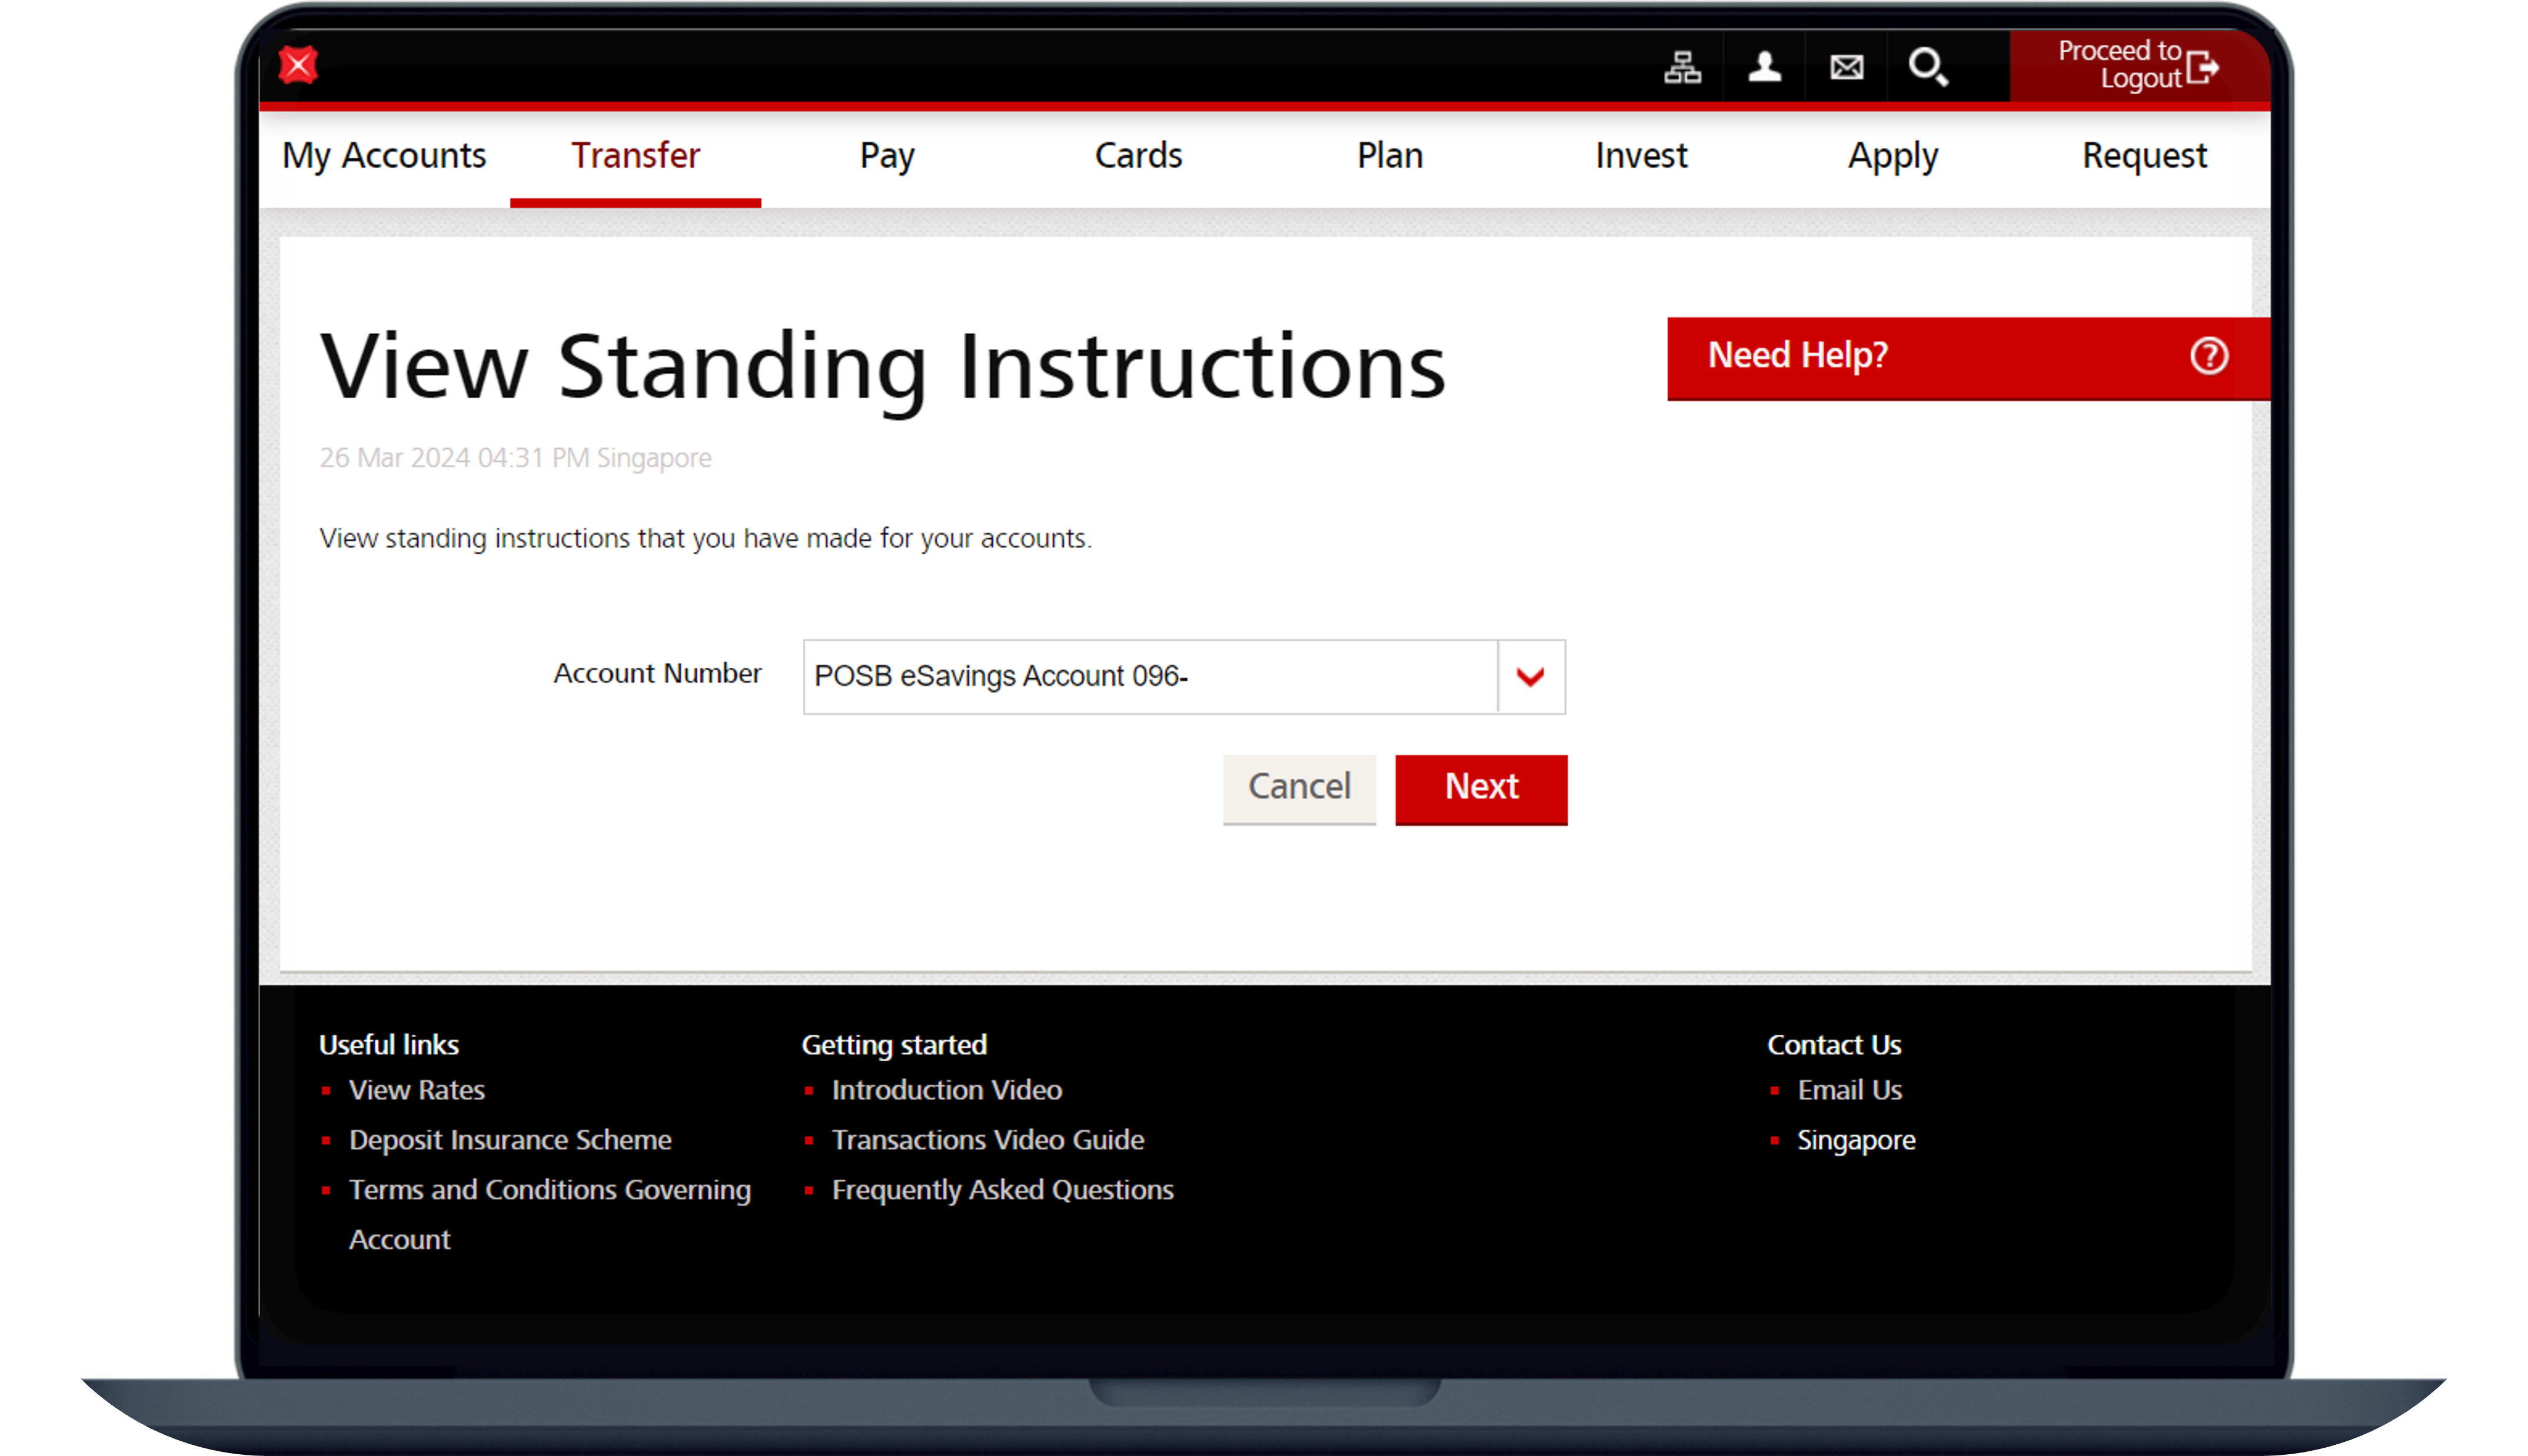Click the 26 Mar 2024 timestamp text

[x=515, y=458]
